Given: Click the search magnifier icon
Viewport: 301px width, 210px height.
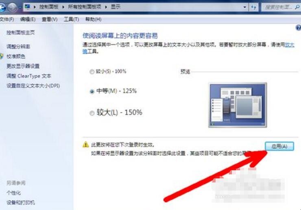Looking at the screenshot, I should (x=297, y=7).
